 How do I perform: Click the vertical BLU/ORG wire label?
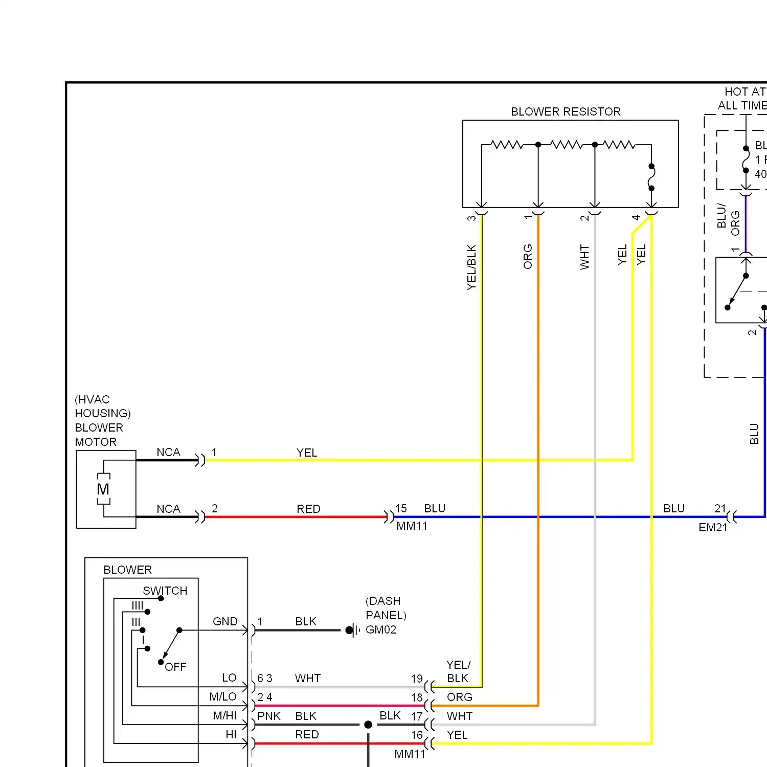728,220
